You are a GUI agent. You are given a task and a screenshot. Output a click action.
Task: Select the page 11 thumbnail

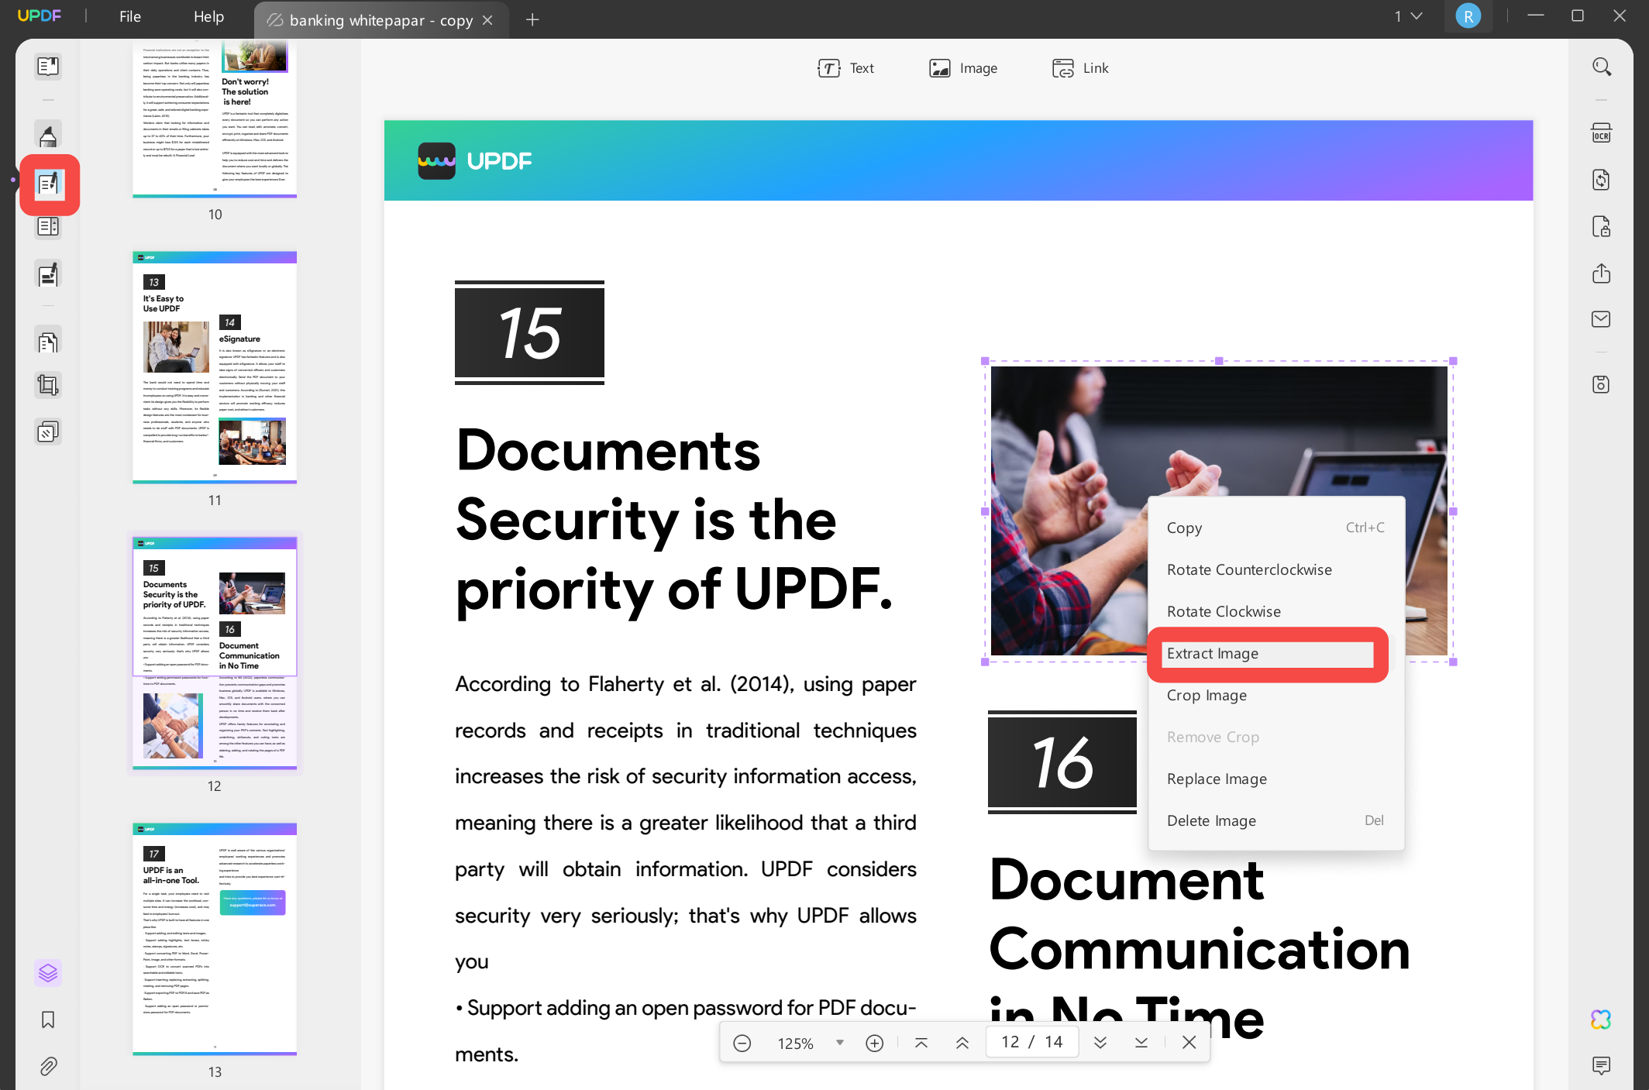214,368
